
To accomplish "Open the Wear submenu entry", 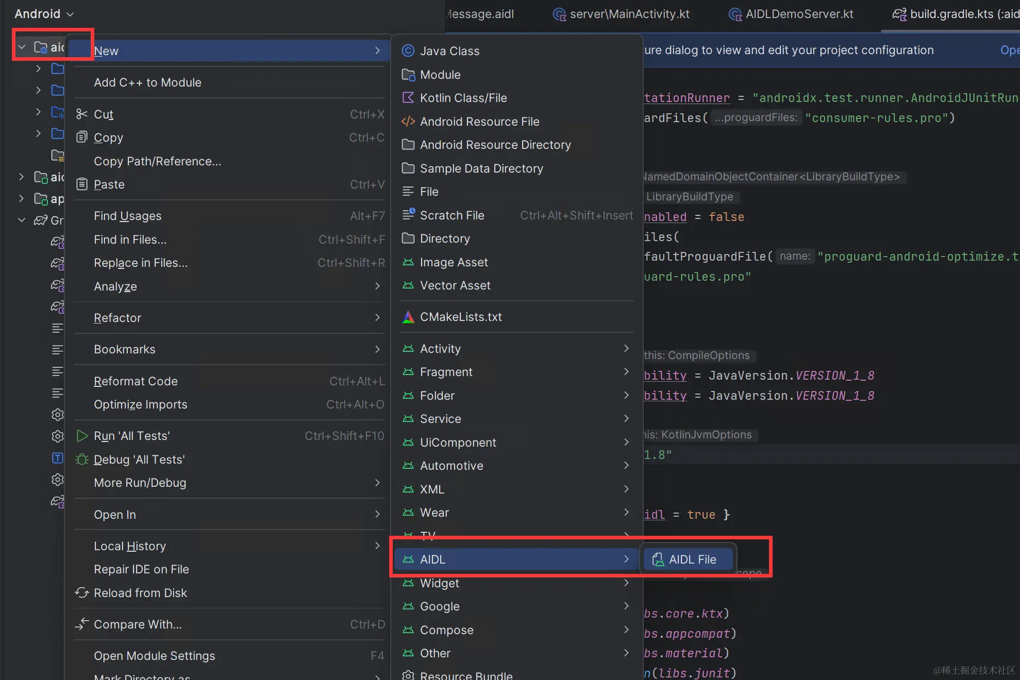I will [x=516, y=512].
